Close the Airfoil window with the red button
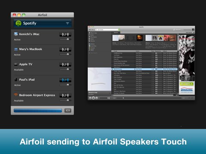Viewport: 206px width, 154px height. tap(15, 15)
